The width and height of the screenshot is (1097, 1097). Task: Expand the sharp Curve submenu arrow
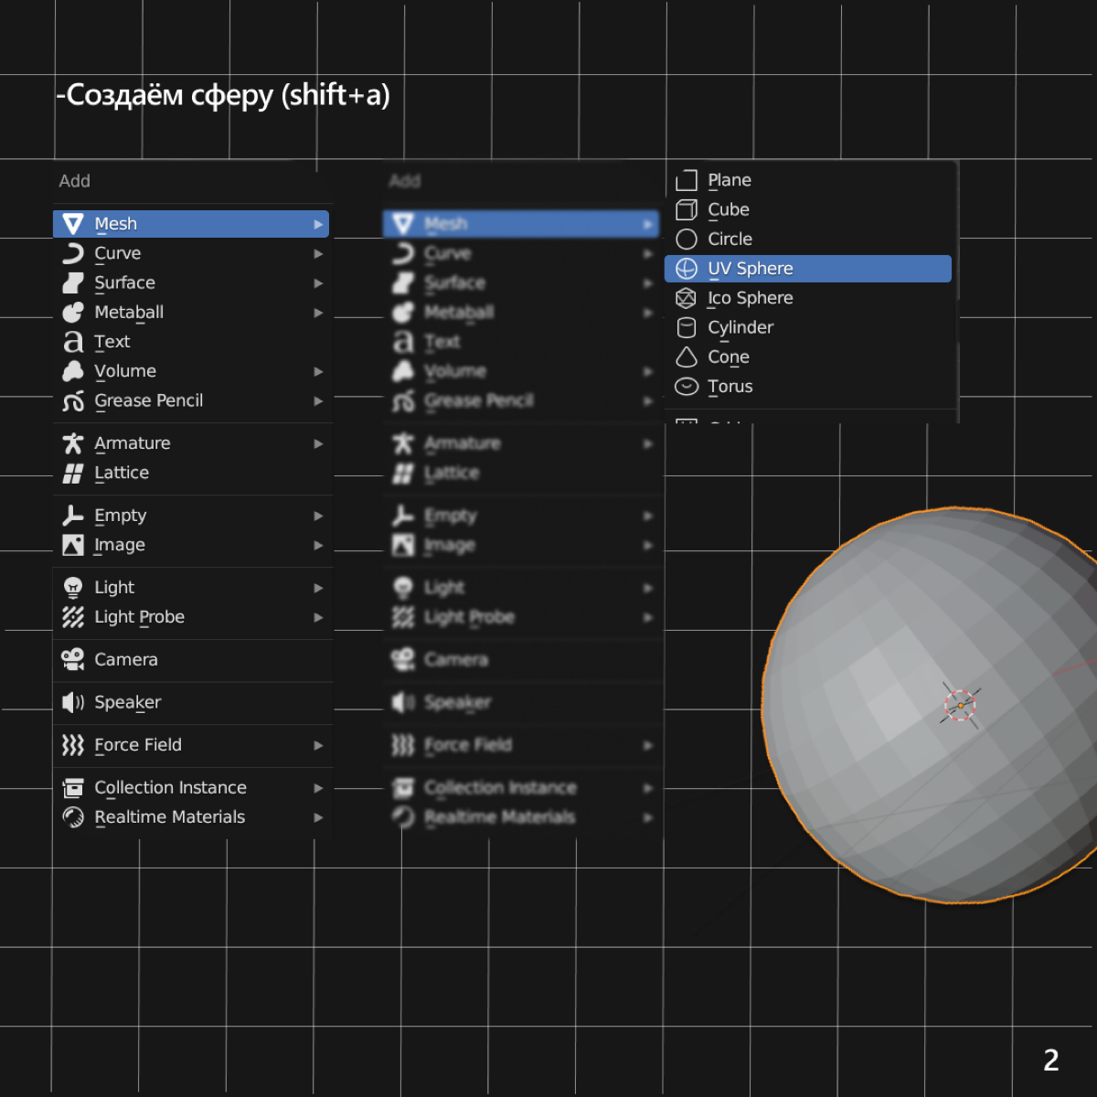coord(318,254)
